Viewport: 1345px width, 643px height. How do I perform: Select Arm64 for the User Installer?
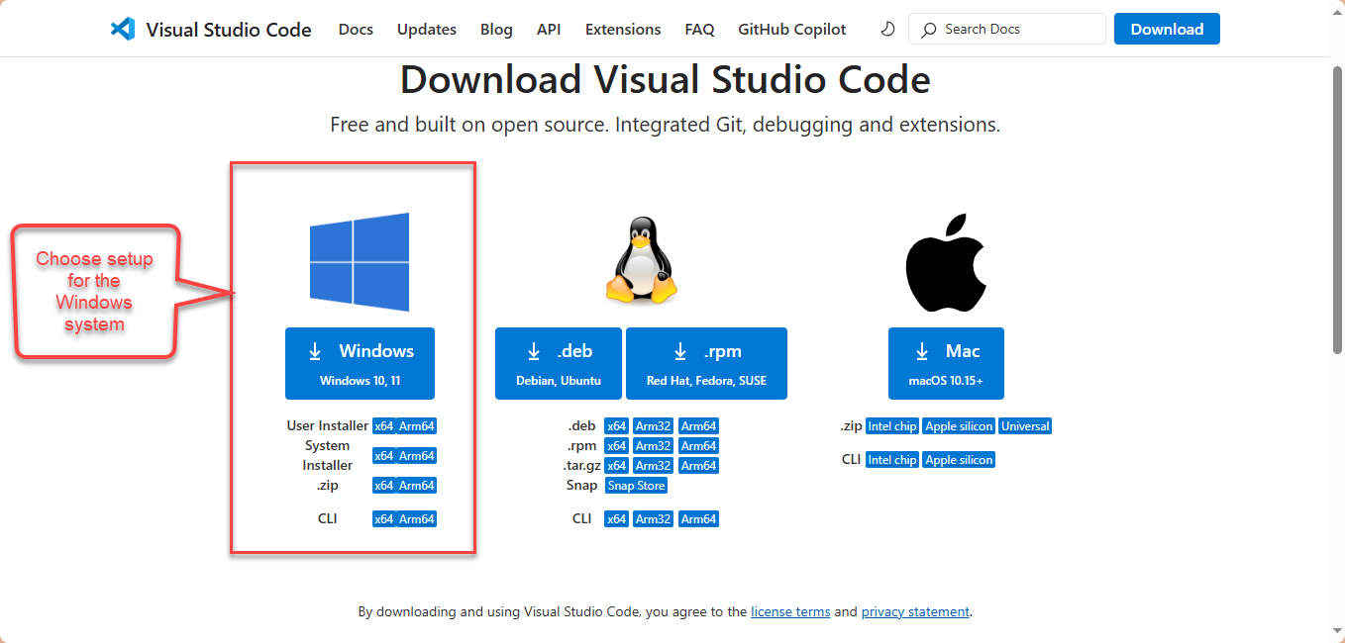click(416, 425)
